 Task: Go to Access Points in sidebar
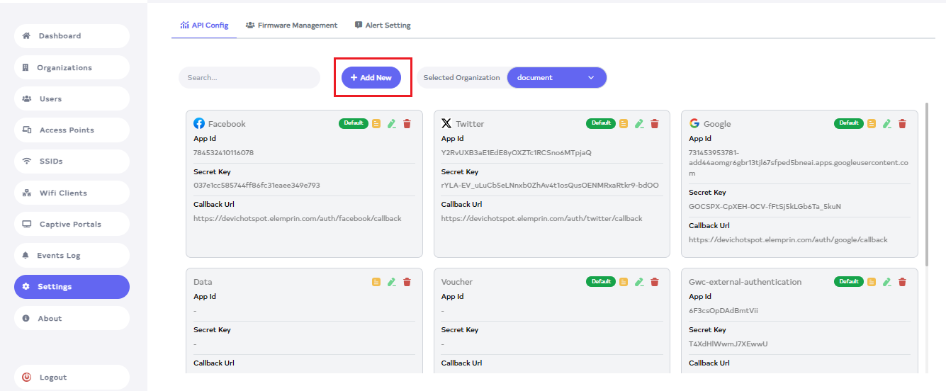coord(72,130)
